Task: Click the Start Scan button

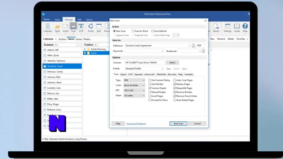Action: coord(178,124)
